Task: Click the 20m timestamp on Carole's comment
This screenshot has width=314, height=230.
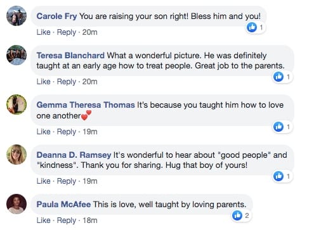Action: tap(90, 32)
